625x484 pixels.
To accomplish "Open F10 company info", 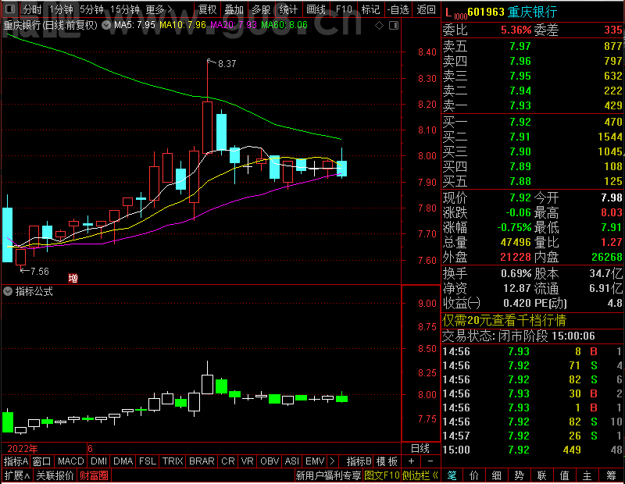I will coord(344,9).
